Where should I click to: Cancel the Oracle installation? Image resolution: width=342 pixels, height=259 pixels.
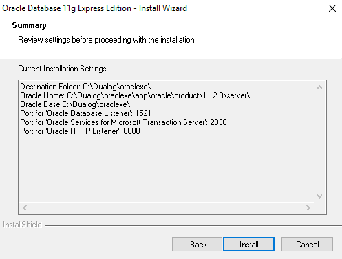(307, 244)
